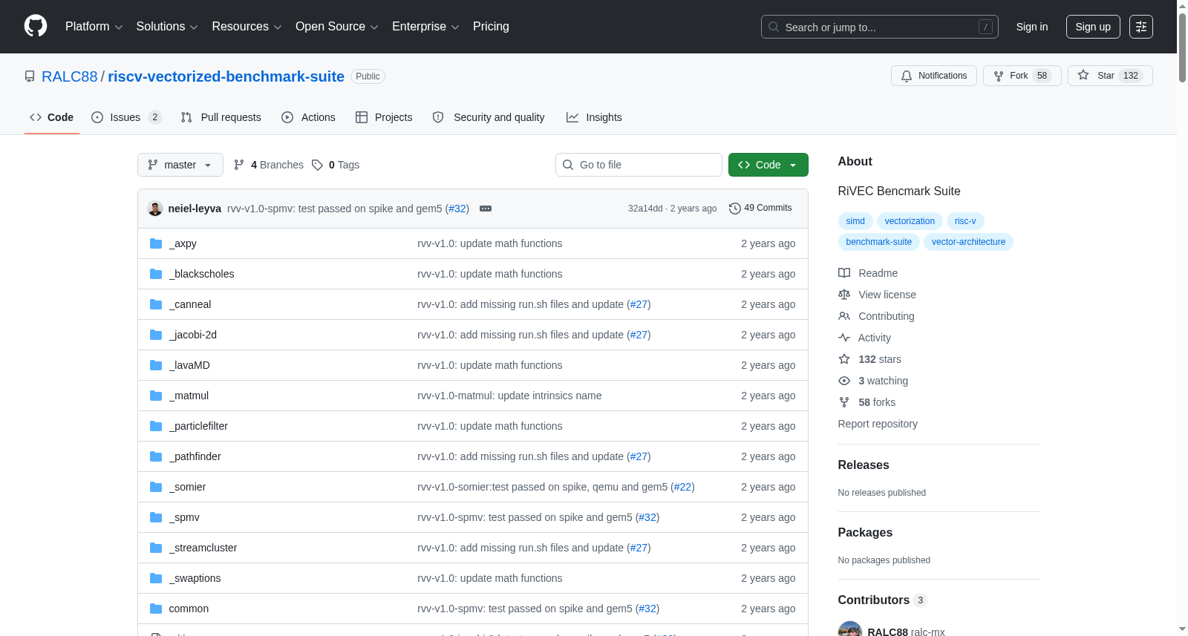
Task: Click the Readme book icon
Action: pos(844,273)
